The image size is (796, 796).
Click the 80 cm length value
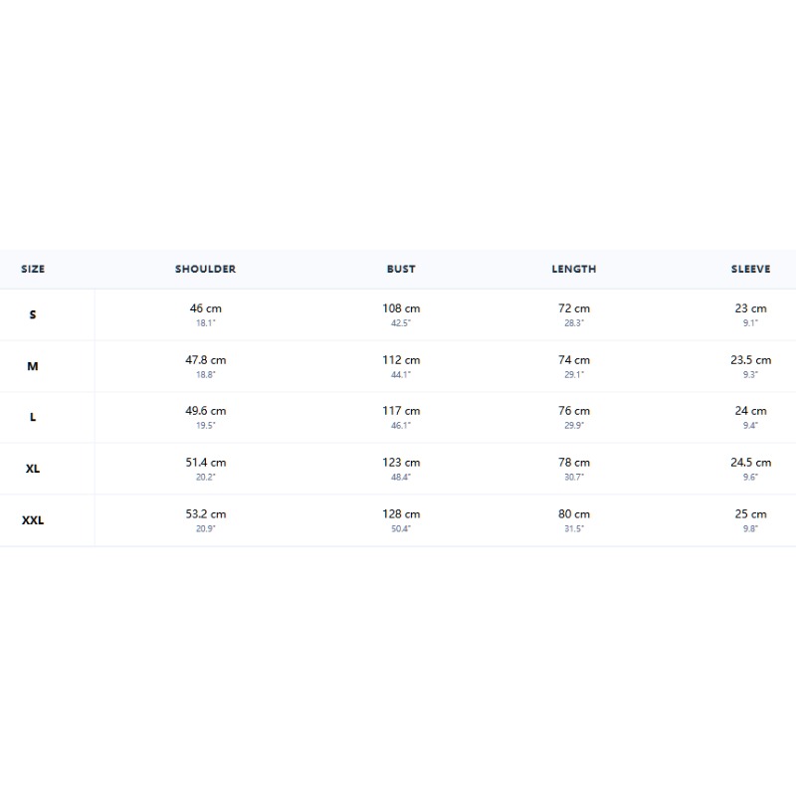point(574,514)
